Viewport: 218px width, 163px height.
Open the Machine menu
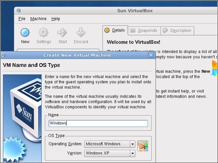coord(38,19)
